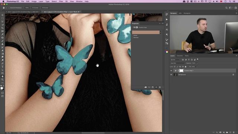
Task: Click the delete layer trash icon
Action: pyautogui.click(x=234, y=133)
